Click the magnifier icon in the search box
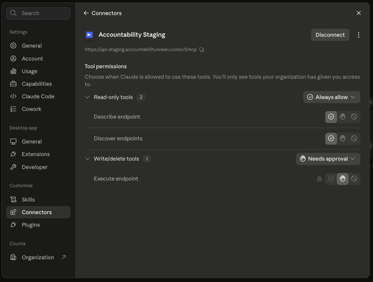This screenshot has height=282, width=373. point(13,13)
